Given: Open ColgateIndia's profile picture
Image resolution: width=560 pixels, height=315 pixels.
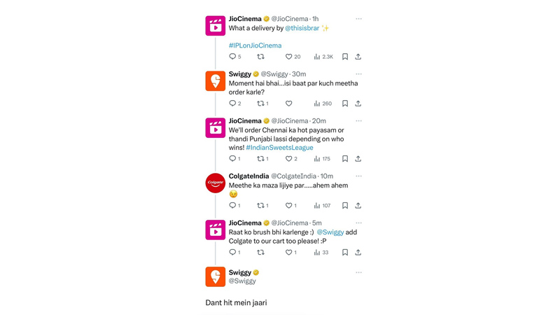Looking at the screenshot, I should click(x=215, y=183).
